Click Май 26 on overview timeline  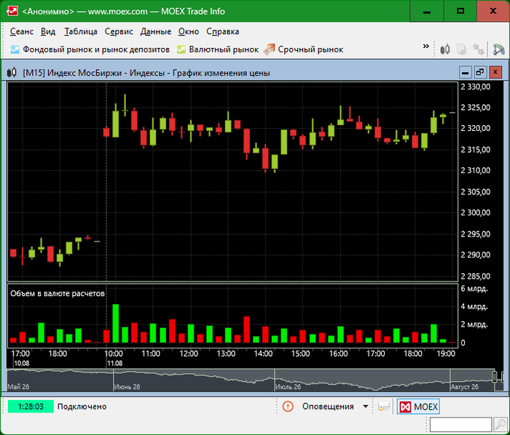coord(18,387)
